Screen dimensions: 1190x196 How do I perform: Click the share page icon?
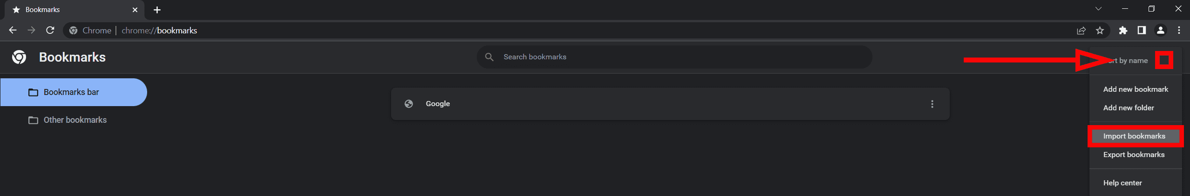[x=1081, y=31]
